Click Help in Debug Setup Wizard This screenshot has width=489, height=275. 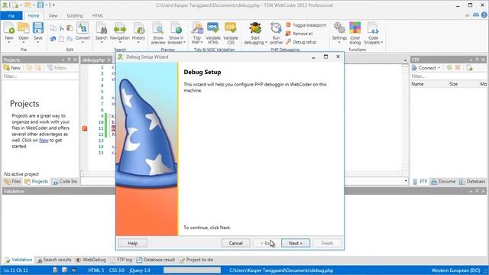click(132, 243)
